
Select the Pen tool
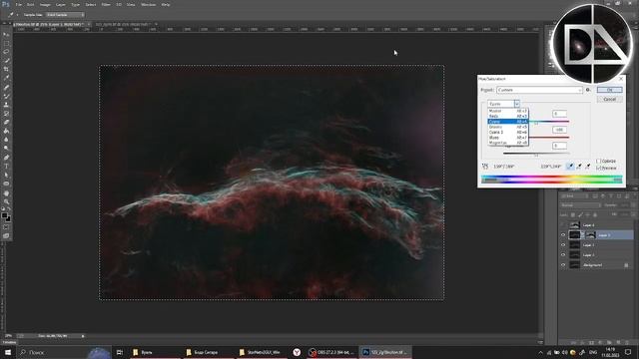(x=6, y=158)
